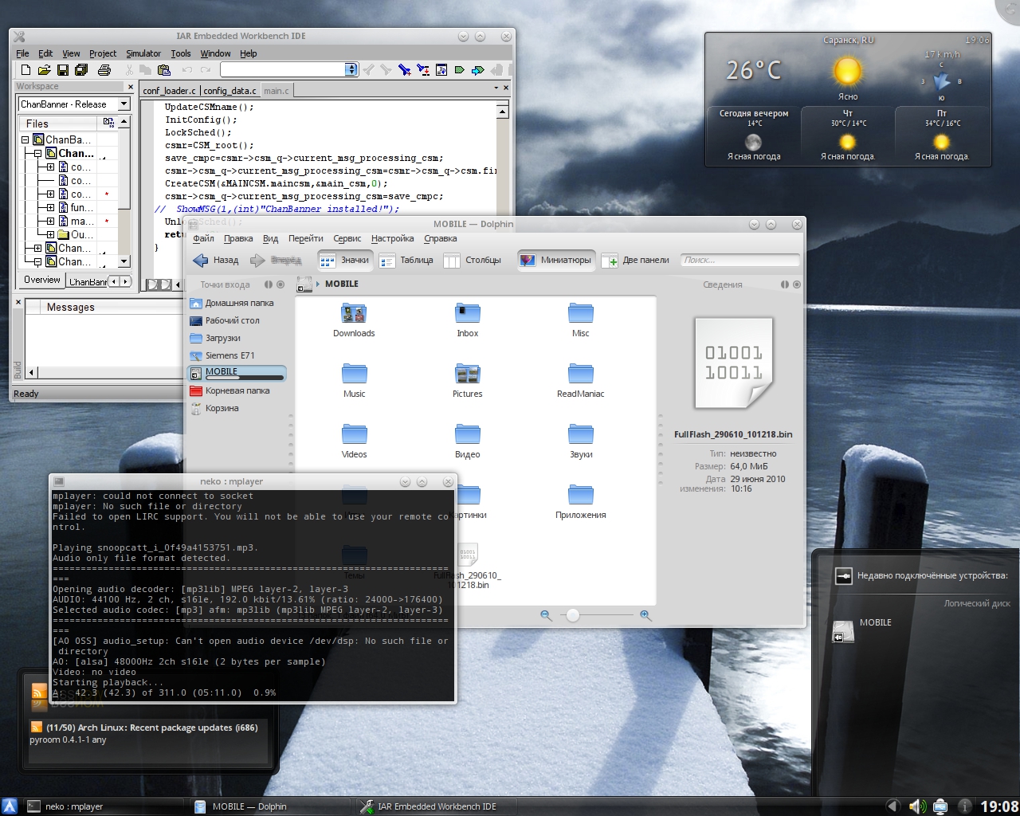Zoom out icon in Dolphin bottom bar
Screen dimensions: 1020x816
[546, 615]
